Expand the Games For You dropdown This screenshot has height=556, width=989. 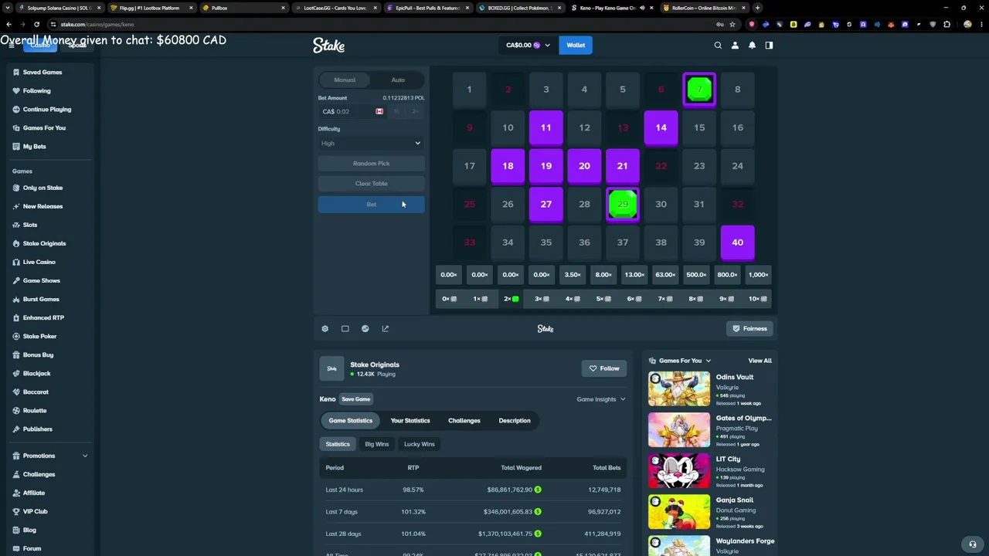(680, 361)
